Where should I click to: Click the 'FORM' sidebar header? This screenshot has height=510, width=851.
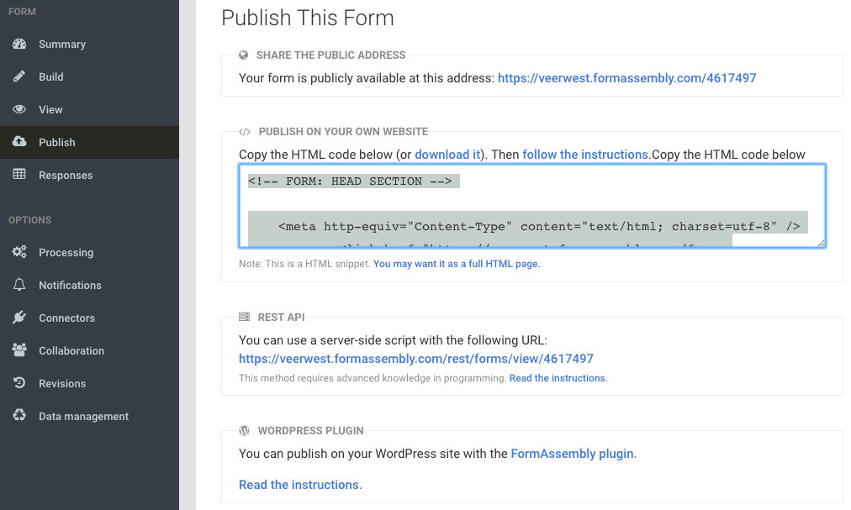pyautogui.click(x=22, y=12)
